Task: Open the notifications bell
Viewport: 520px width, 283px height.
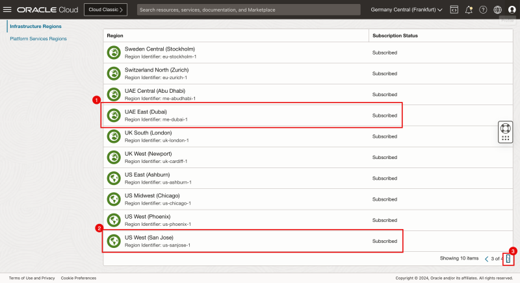Action: click(469, 10)
